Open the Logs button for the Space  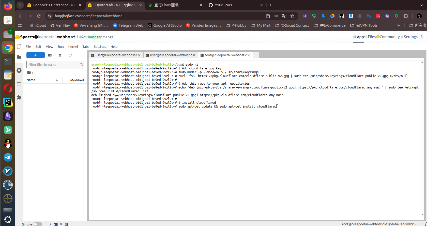(x=108, y=37)
